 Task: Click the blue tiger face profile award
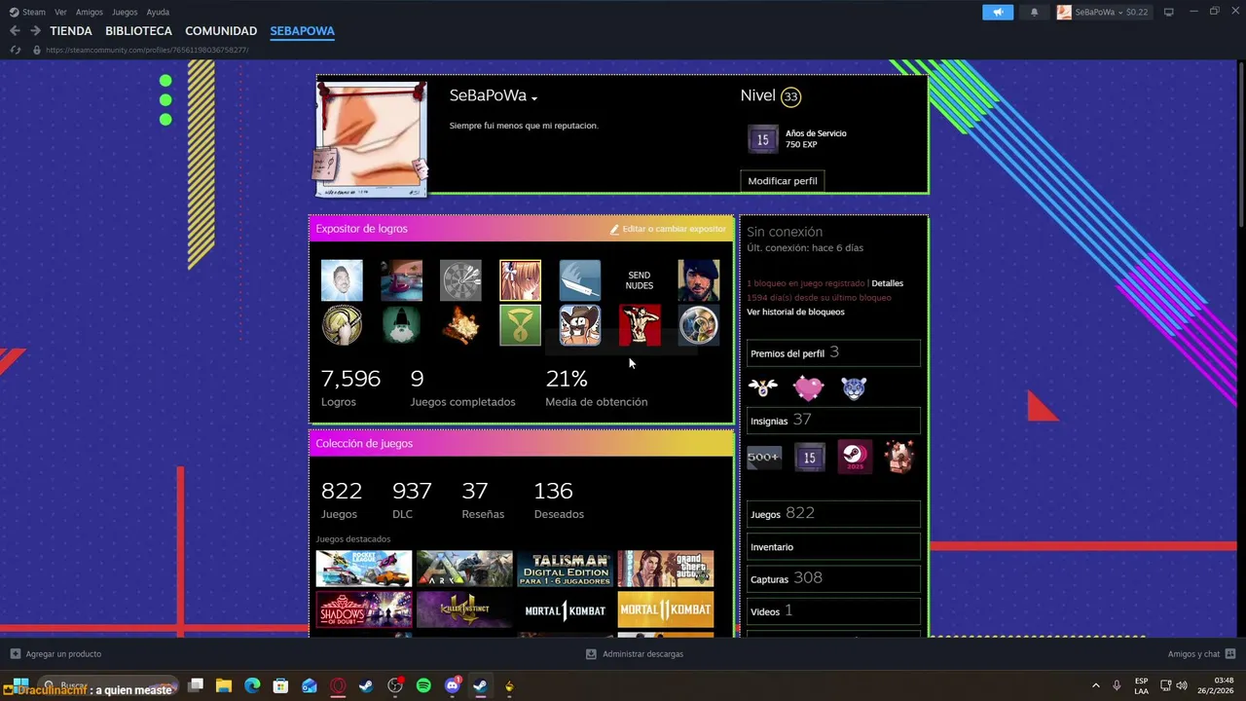853,388
